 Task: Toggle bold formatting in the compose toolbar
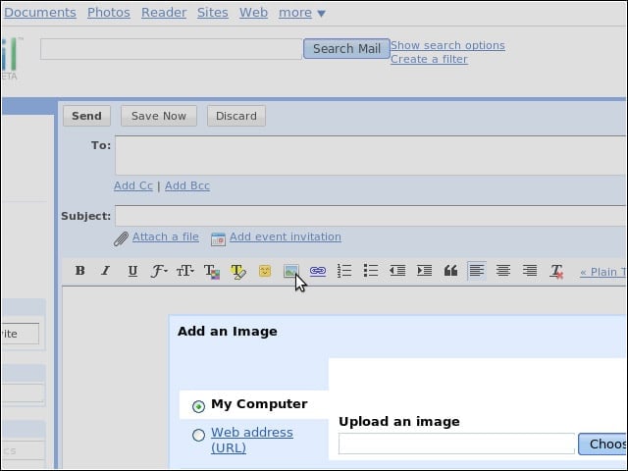pyautogui.click(x=80, y=271)
